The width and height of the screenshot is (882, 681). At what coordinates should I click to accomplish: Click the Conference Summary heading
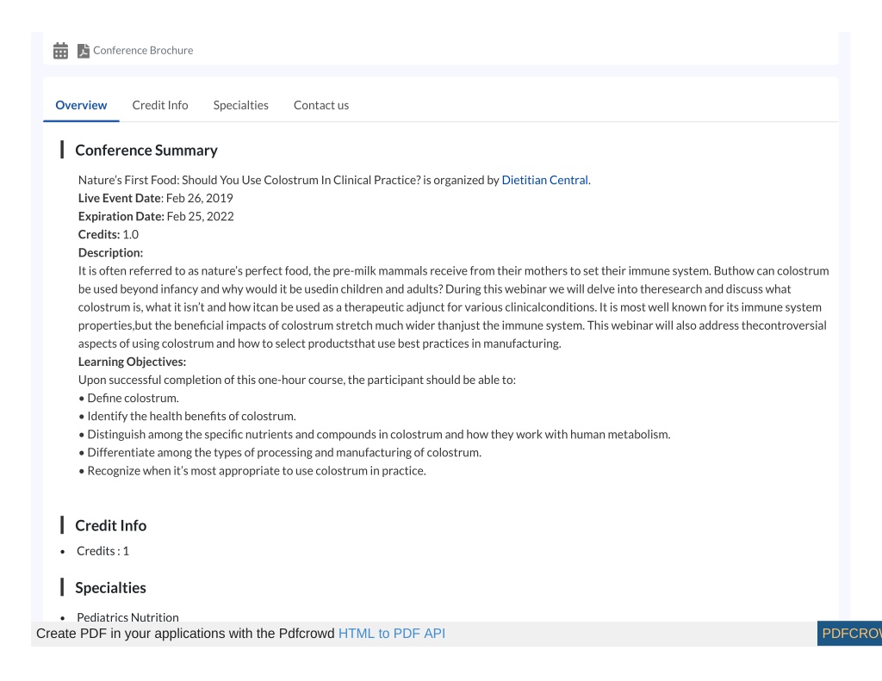146,150
